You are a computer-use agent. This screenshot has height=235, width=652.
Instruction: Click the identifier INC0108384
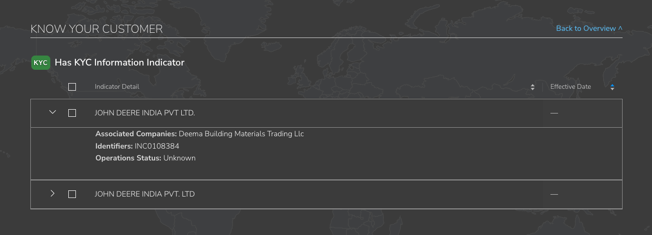[157, 146]
